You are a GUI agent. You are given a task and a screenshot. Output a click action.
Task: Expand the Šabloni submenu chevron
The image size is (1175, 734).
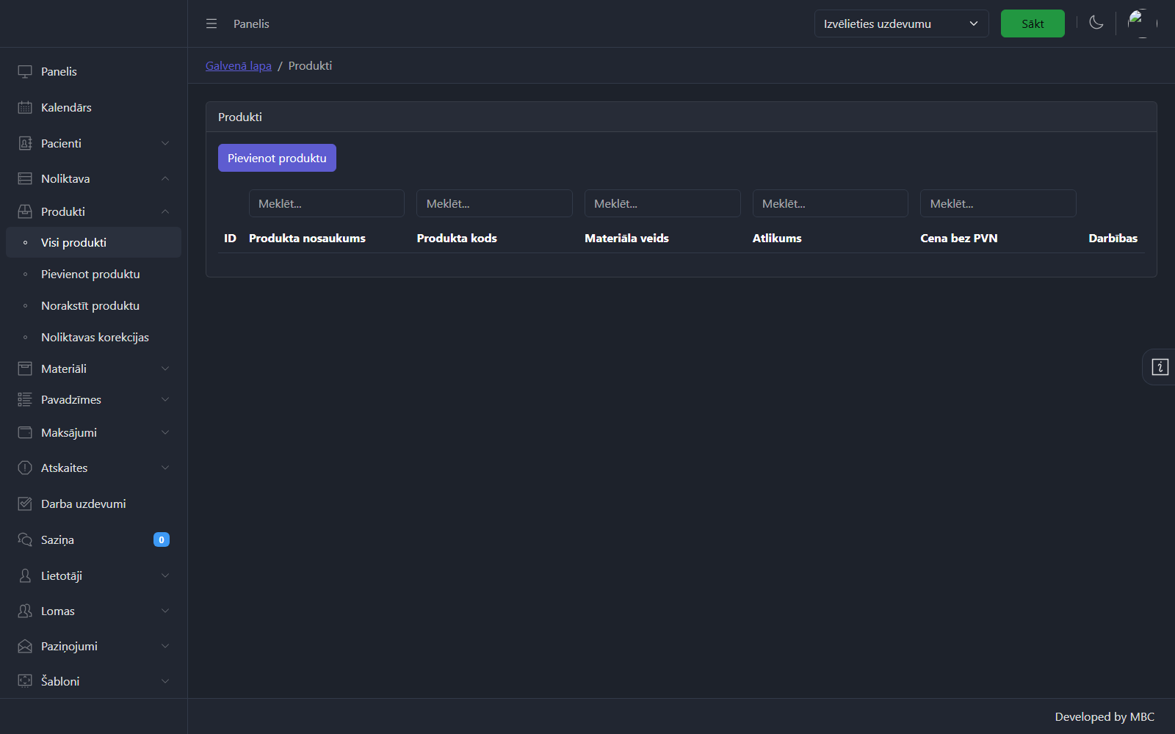(x=165, y=681)
